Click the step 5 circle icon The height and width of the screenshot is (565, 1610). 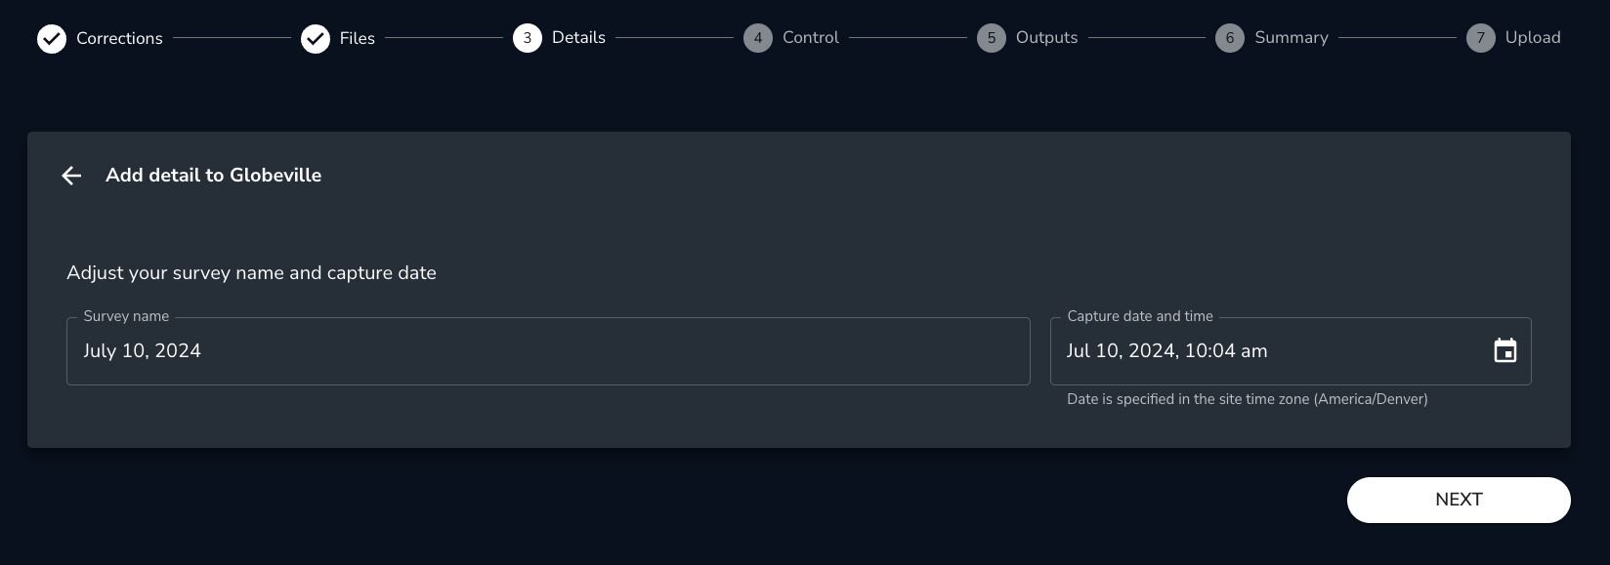[992, 38]
